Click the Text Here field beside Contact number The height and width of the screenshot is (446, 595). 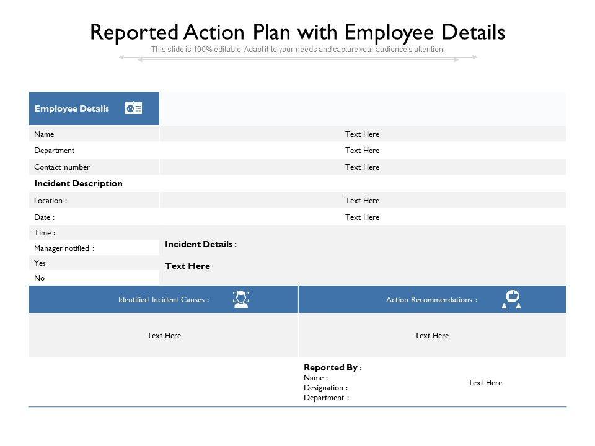[362, 167]
